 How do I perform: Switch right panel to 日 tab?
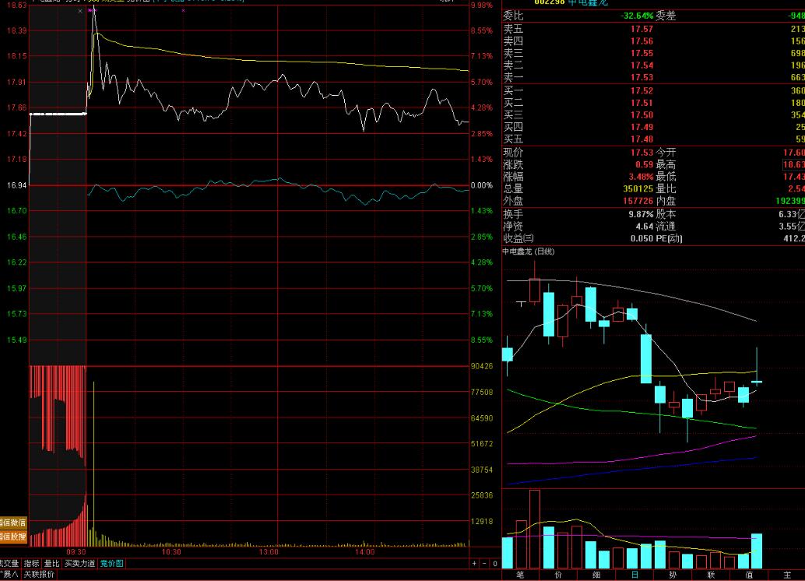pos(635,575)
